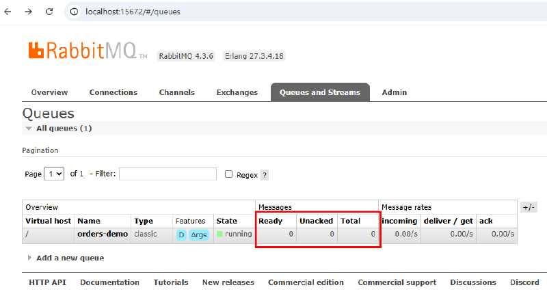Open the Documentation footer link

click(x=109, y=282)
